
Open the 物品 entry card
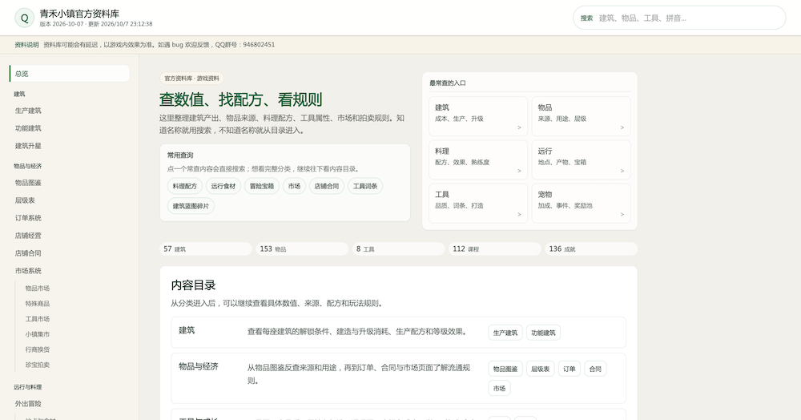[582, 116]
